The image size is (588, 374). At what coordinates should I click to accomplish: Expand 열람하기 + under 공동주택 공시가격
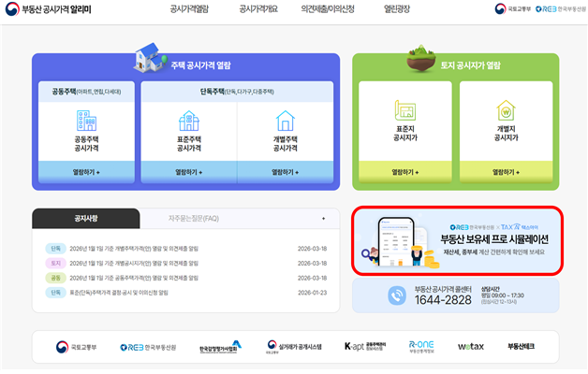87,172
